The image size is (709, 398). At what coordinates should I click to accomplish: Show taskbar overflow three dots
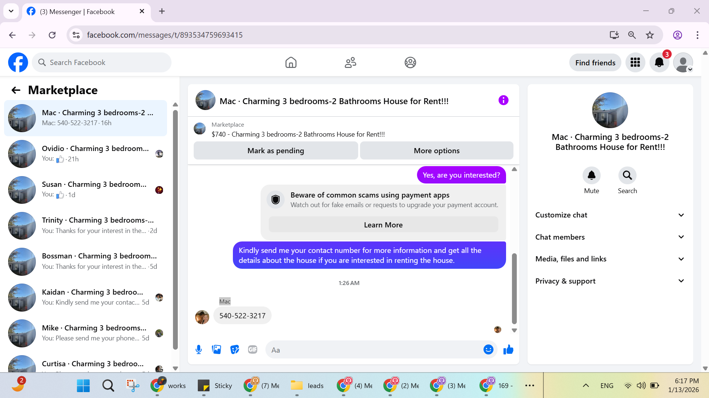click(530, 385)
